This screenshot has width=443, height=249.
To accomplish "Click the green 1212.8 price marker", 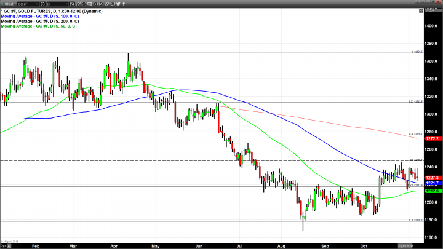I will 431,191.
